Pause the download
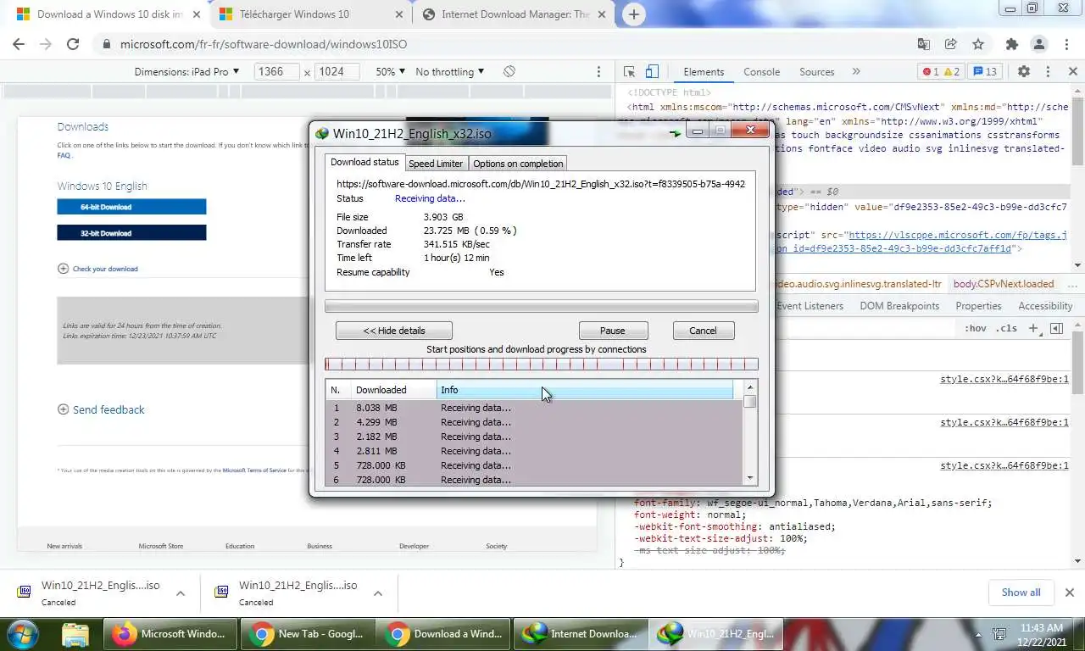Screen dimensions: 1085x651 pyautogui.click(x=613, y=331)
